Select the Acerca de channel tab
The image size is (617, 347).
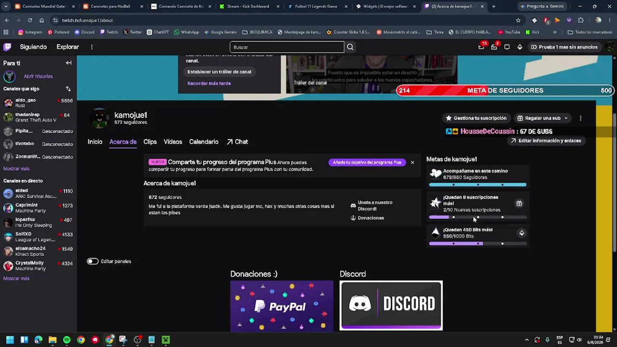pos(123,142)
